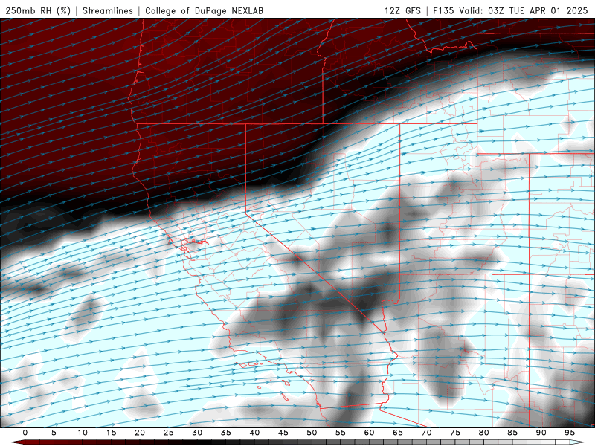The height and width of the screenshot is (446, 595).
Task: Click the colorbar label "40"
Action: [254, 433]
